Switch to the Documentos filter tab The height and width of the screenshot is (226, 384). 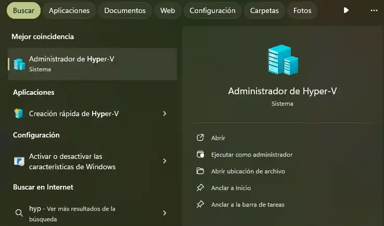[125, 10]
